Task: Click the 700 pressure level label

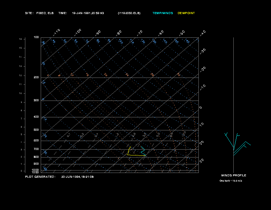Action: pyautogui.click(x=36, y=149)
